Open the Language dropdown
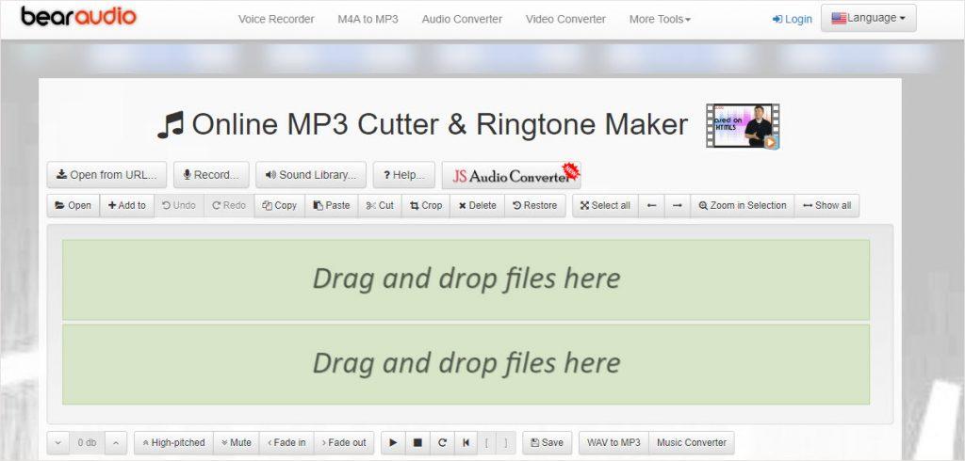The height and width of the screenshot is (461, 965). click(868, 19)
